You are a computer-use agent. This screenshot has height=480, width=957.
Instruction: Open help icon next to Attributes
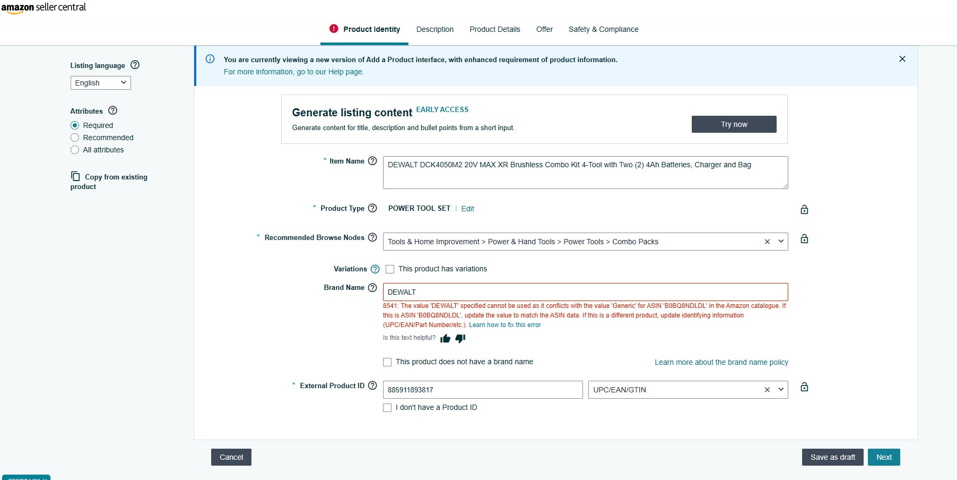click(x=112, y=110)
